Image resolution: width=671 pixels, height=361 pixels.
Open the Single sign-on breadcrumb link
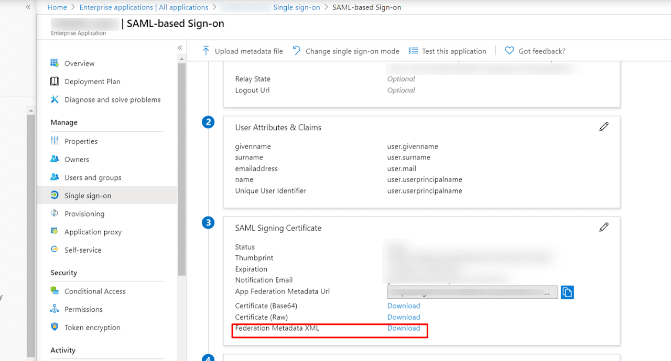point(296,7)
